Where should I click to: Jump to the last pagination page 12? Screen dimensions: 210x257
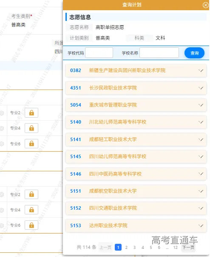pyautogui.click(x=175, y=247)
